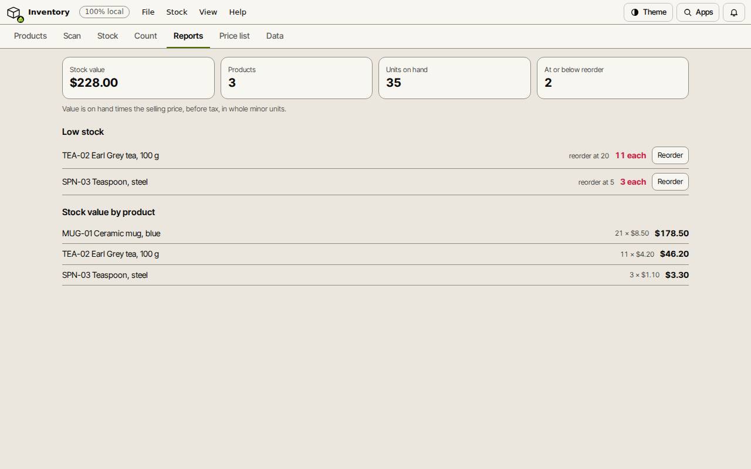Click the value explanation note text
751x469 pixels.
point(174,109)
